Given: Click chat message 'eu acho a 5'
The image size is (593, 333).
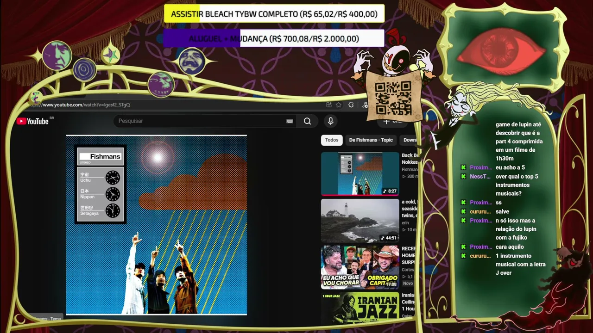Looking at the screenshot, I should [x=510, y=167].
